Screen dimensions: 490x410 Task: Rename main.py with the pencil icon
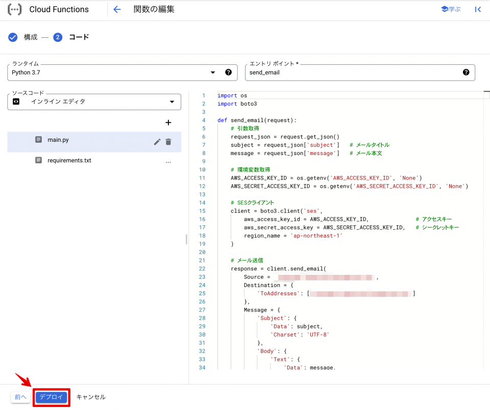coord(157,142)
